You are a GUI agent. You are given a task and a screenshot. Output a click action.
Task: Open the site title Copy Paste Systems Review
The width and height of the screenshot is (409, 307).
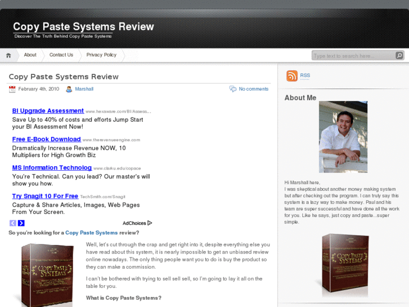click(x=83, y=26)
